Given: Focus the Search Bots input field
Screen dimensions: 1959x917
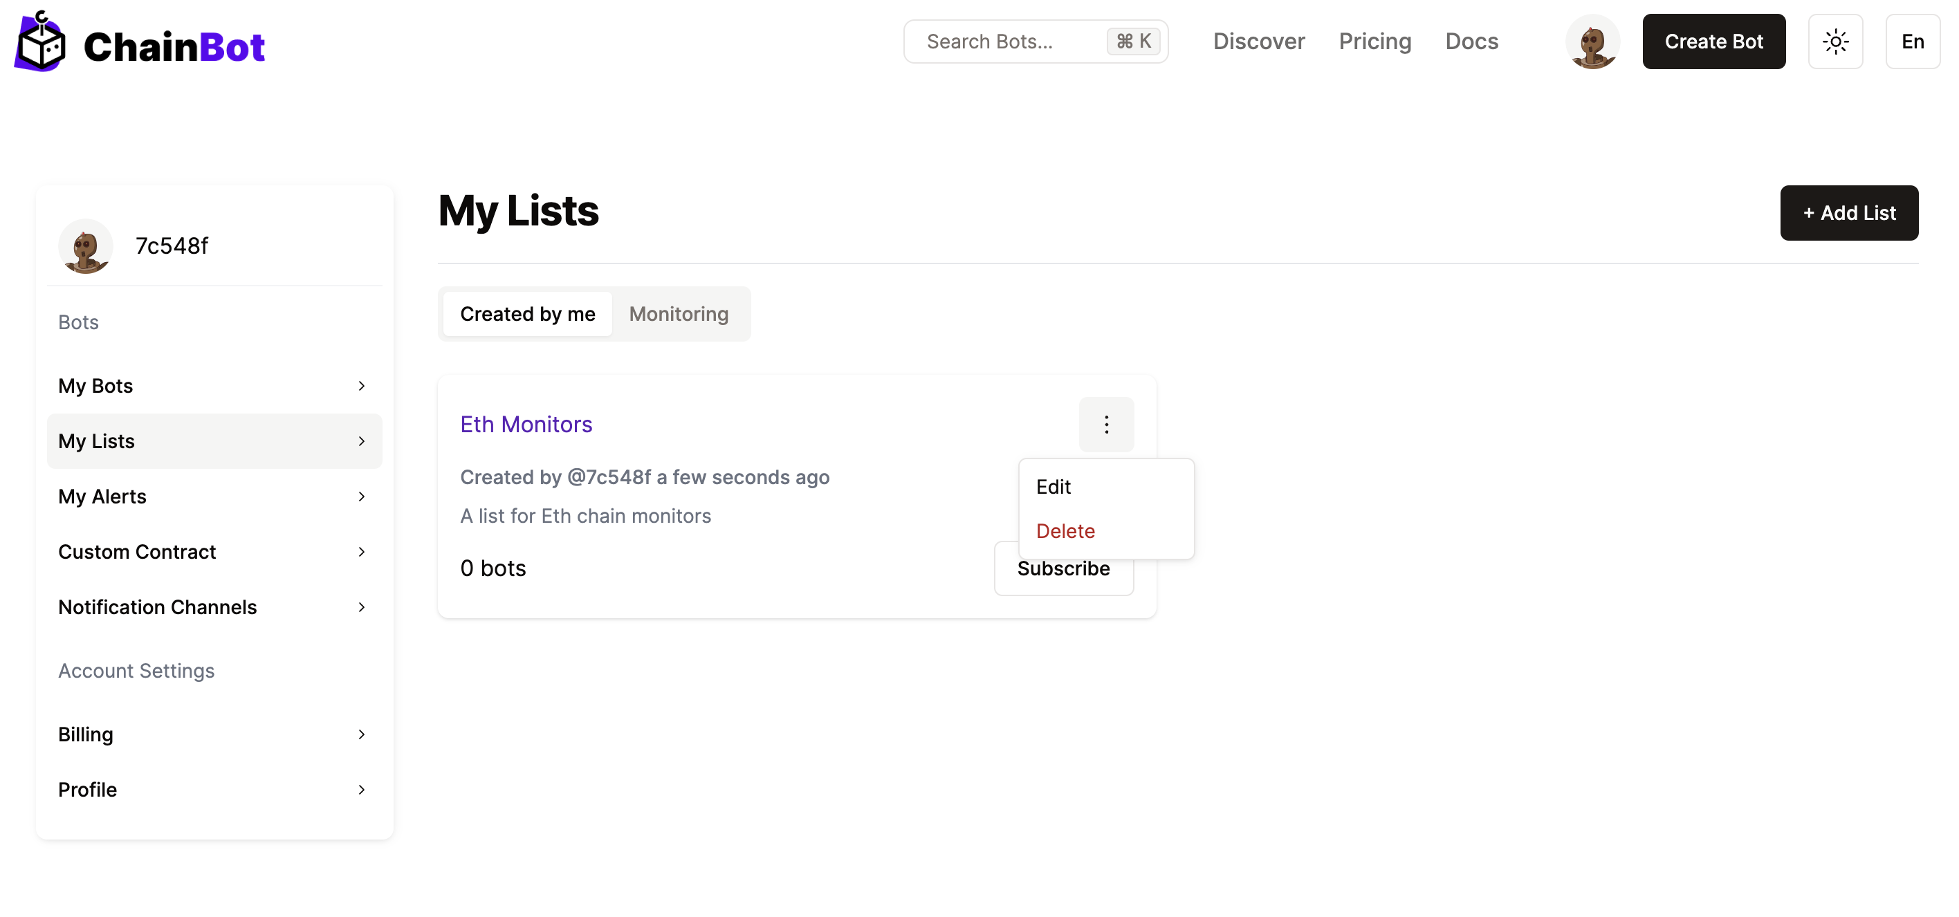Looking at the screenshot, I should click(1011, 41).
